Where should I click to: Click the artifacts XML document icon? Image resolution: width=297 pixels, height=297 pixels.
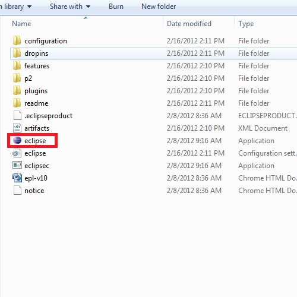17,128
